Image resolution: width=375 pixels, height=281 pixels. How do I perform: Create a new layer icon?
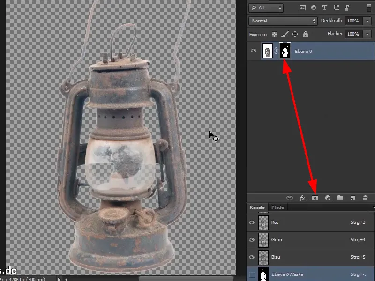tap(353, 198)
